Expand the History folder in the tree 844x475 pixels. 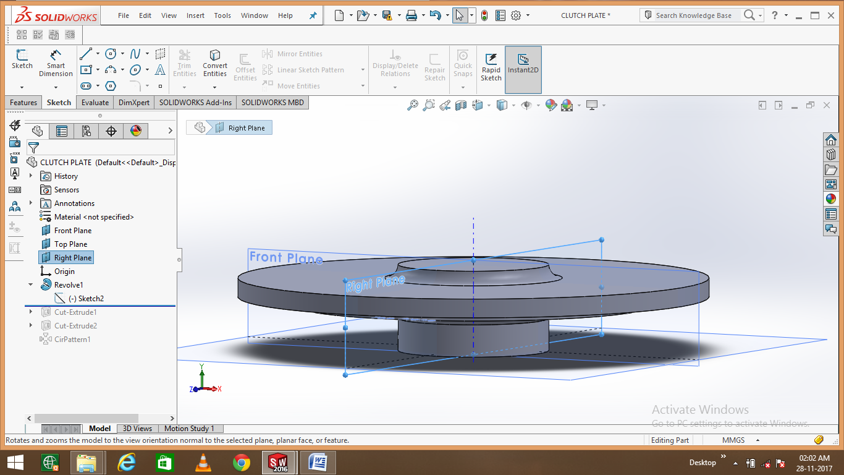coord(30,176)
